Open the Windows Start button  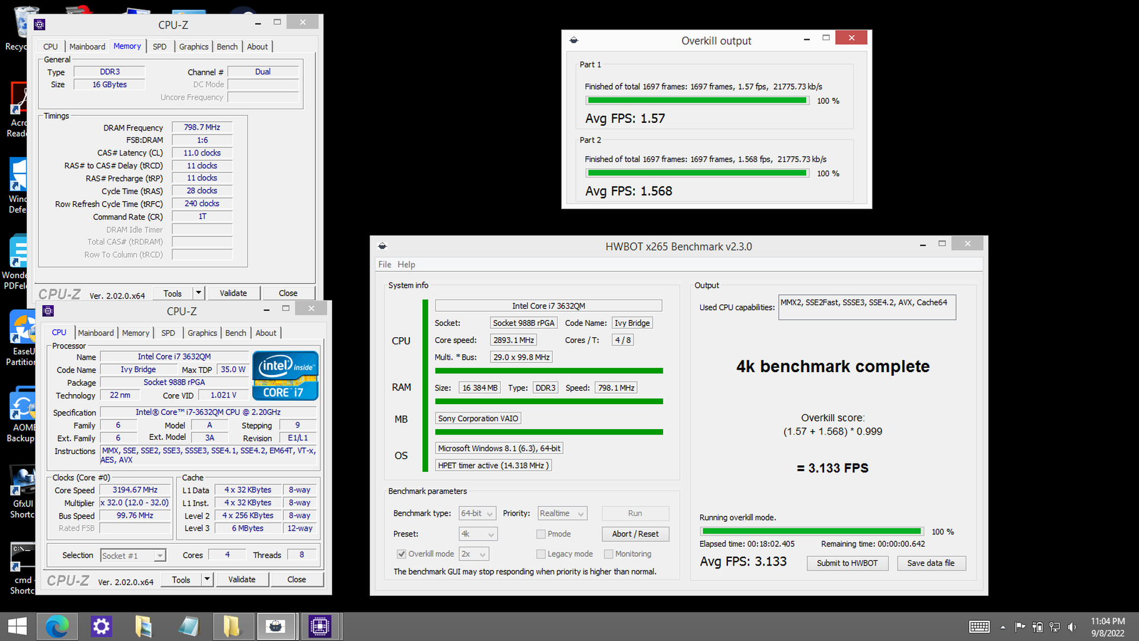tap(17, 626)
